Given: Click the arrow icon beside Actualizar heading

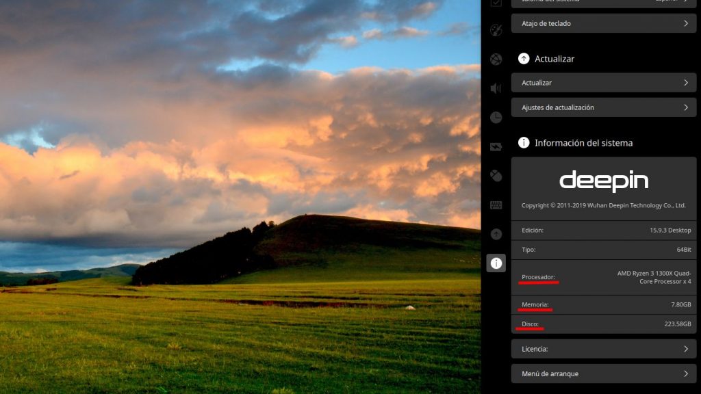Looking at the screenshot, I should pyautogui.click(x=524, y=59).
